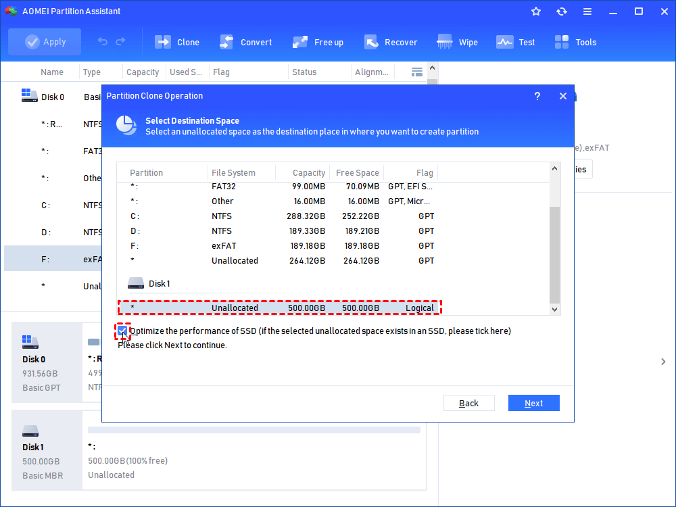The image size is (676, 507).
Task: Click the refresh icon in the title bar
Action: [561, 11]
